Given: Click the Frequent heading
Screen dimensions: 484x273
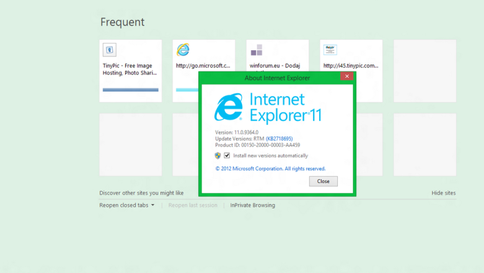Looking at the screenshot, I should (x=122, y=22).
